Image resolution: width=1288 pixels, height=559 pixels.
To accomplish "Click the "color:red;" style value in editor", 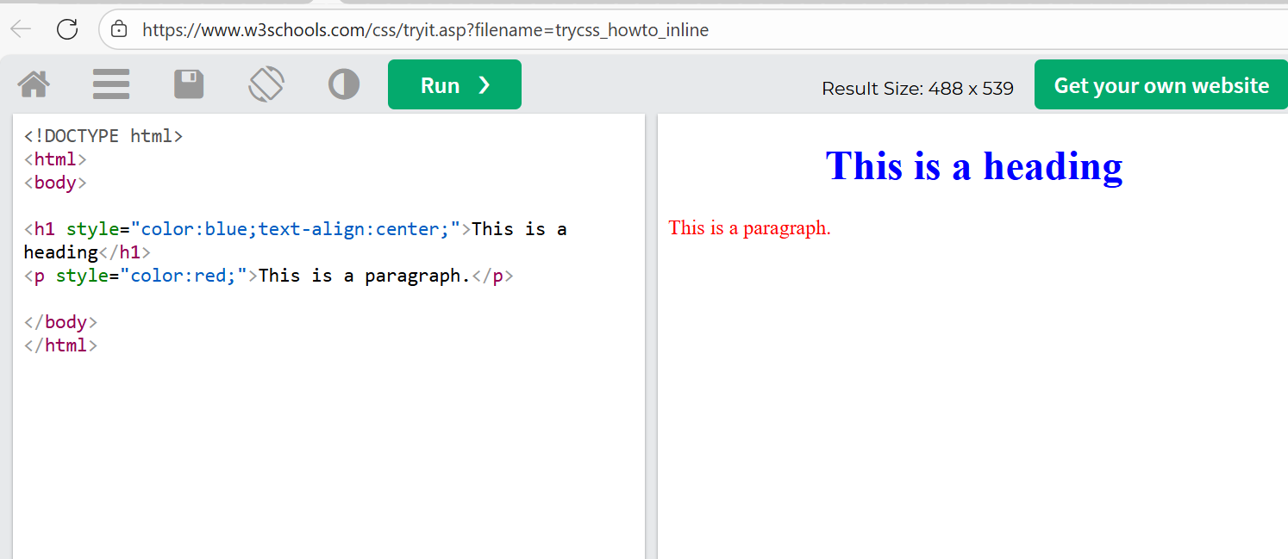I will click(183, 276).
